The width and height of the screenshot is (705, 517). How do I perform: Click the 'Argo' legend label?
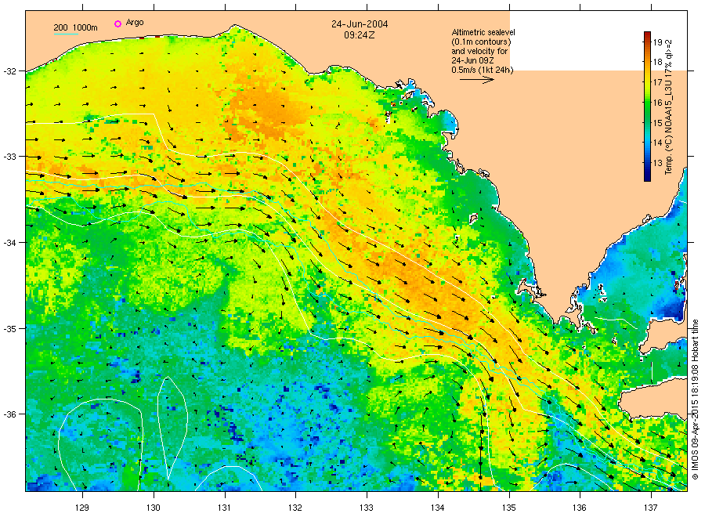135,23
